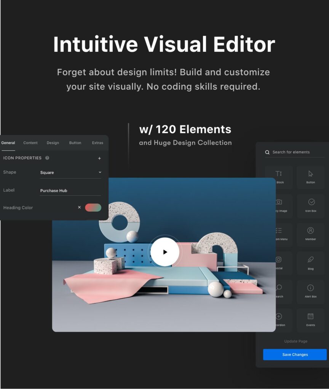329x389 pixels.
Task: Switch to the Design tab
Action: (x=53, y=143)
